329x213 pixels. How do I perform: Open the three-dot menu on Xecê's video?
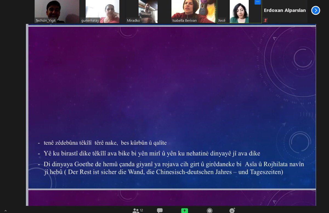(258, 2)
